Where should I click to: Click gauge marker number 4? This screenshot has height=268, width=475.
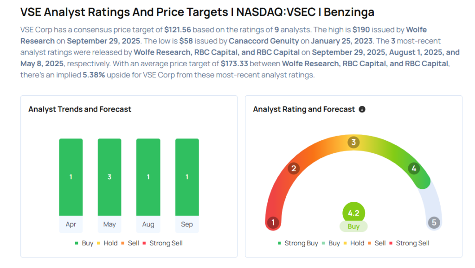[414, 168]
